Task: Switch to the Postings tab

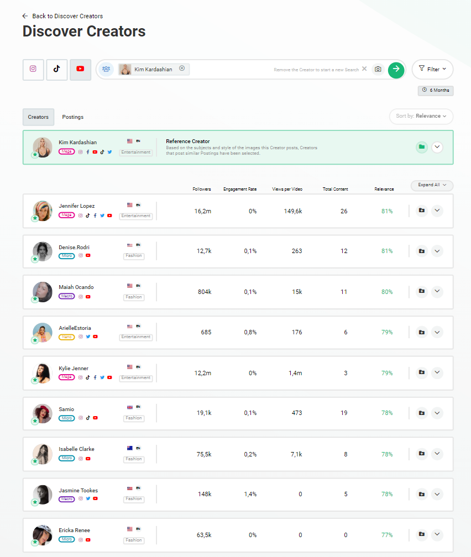Action: click(x=73, y=117)
